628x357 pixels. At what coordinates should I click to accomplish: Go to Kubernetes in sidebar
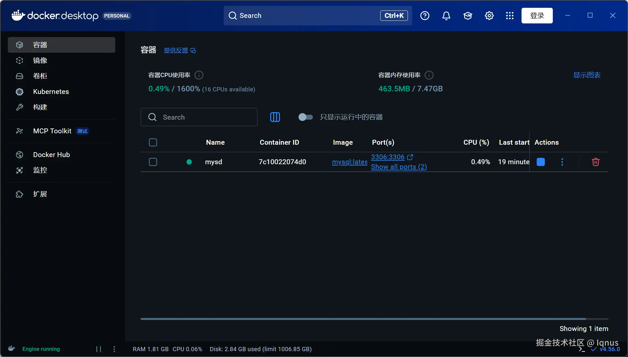51,92
